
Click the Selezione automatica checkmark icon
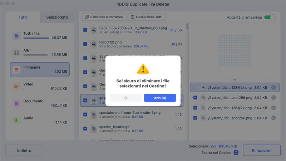87,17
